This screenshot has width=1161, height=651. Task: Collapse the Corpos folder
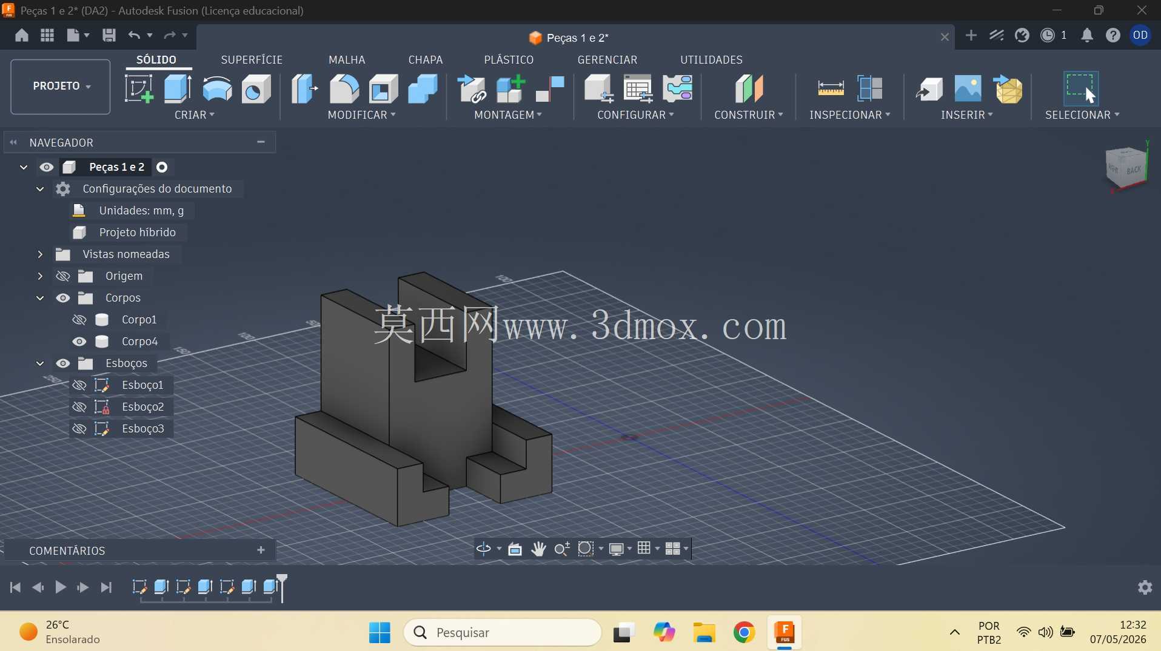pyautogui.click(x=40, y=298)
